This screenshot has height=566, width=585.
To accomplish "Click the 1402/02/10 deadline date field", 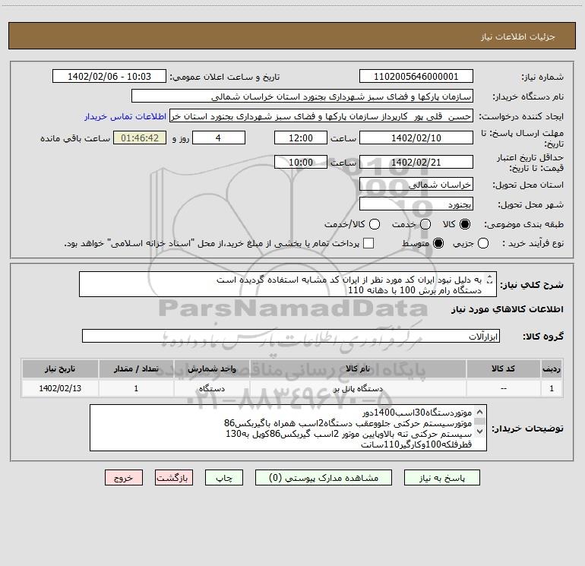I will (416, 138).
